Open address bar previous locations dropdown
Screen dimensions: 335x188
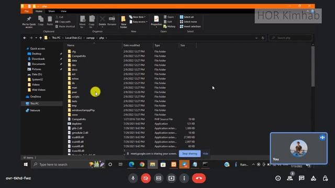[x=256, y=38]
